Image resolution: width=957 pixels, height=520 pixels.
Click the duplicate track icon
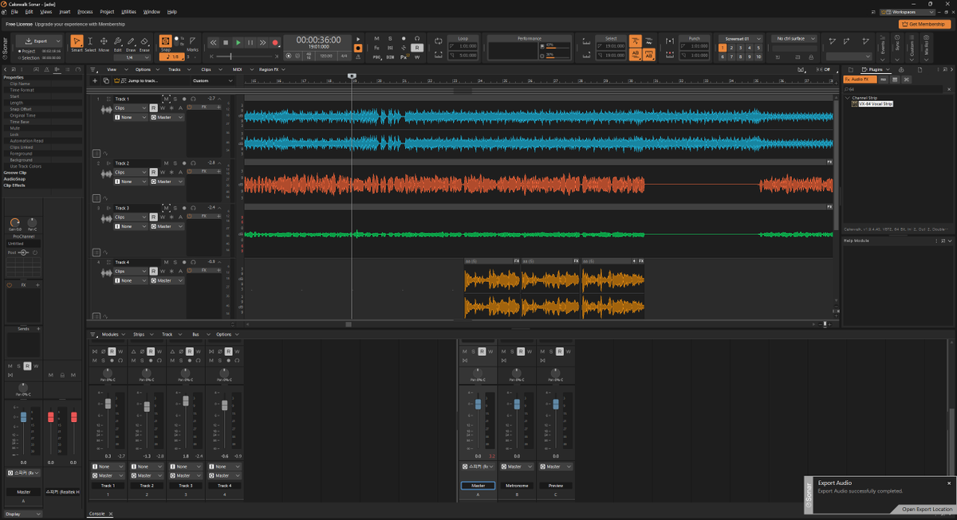click(106, 80)
